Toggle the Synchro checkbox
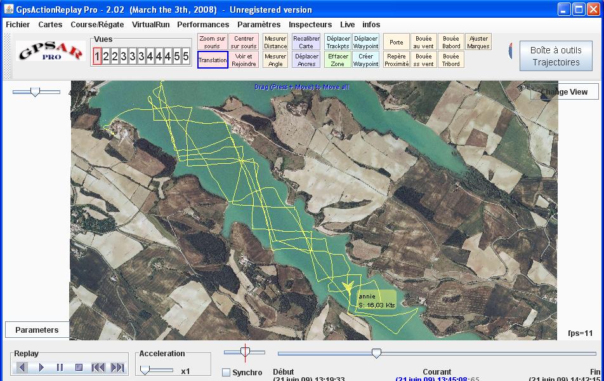Screen dimensions: 604x381 pos(226,373)
